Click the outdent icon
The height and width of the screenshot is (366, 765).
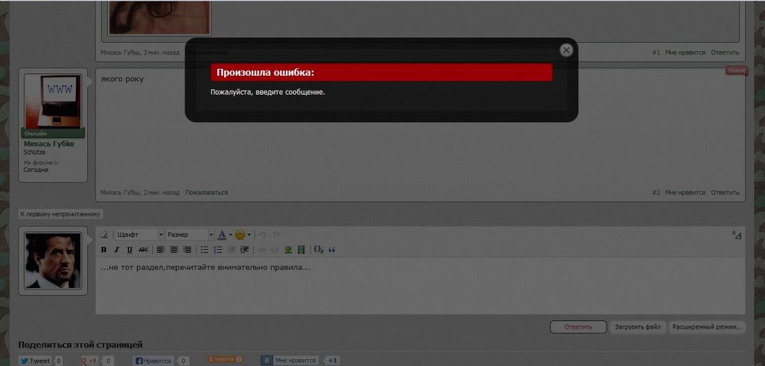[x=231, y=250]
